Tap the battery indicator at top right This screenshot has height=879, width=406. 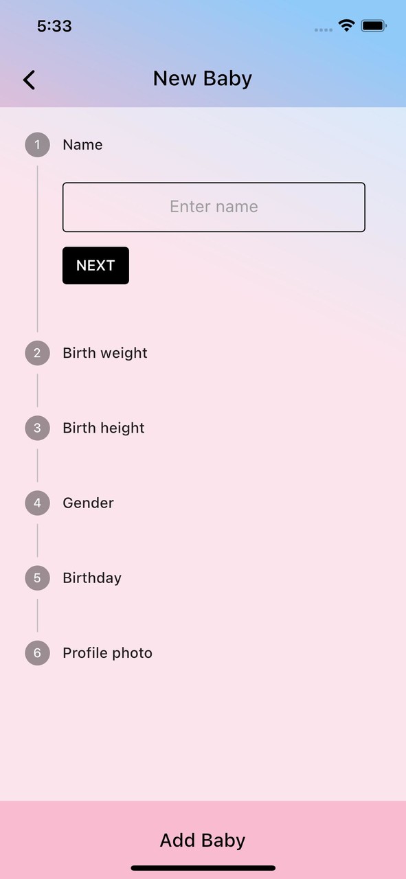pyautogui.click(x=374, y=25)
